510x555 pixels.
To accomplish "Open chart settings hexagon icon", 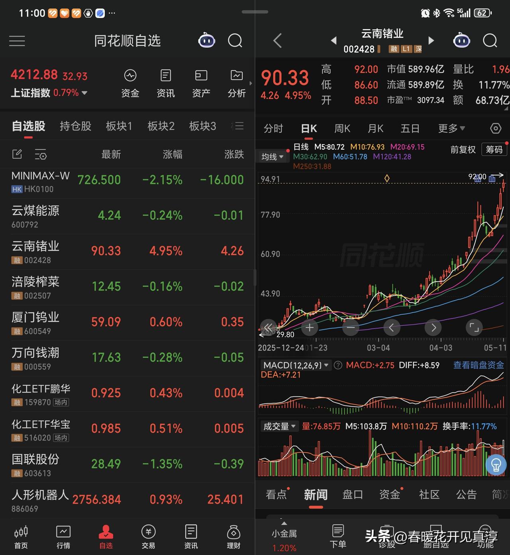I will (495, 128).
